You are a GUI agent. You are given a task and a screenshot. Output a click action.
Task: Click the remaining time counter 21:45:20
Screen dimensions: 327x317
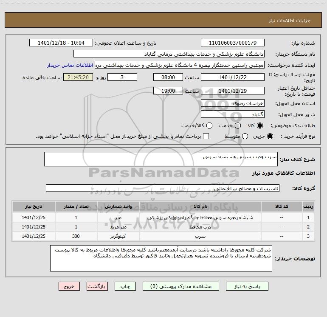pos(78,77)
